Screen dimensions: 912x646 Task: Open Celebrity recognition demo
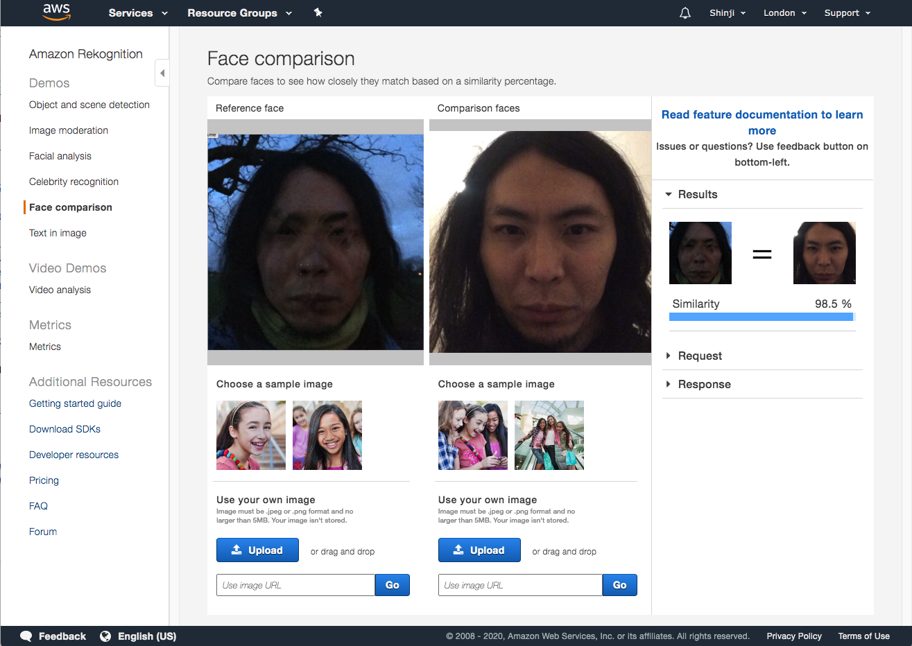74,182
